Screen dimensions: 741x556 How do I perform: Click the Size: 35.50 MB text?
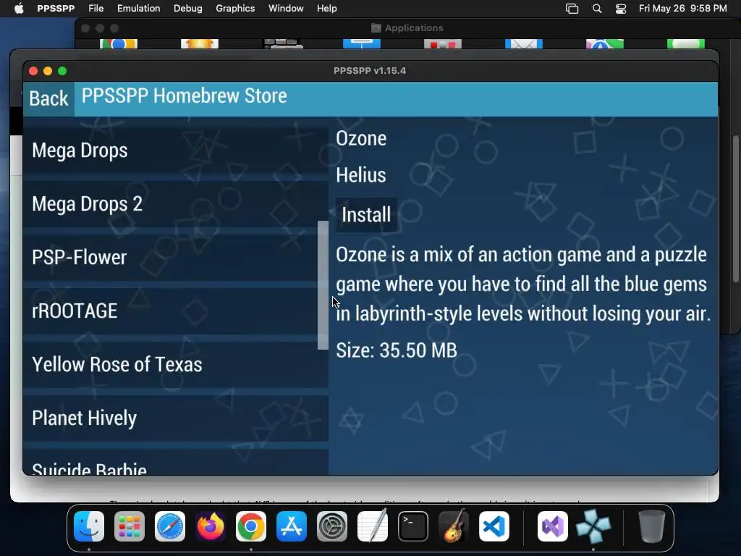(x=397, y=350)
